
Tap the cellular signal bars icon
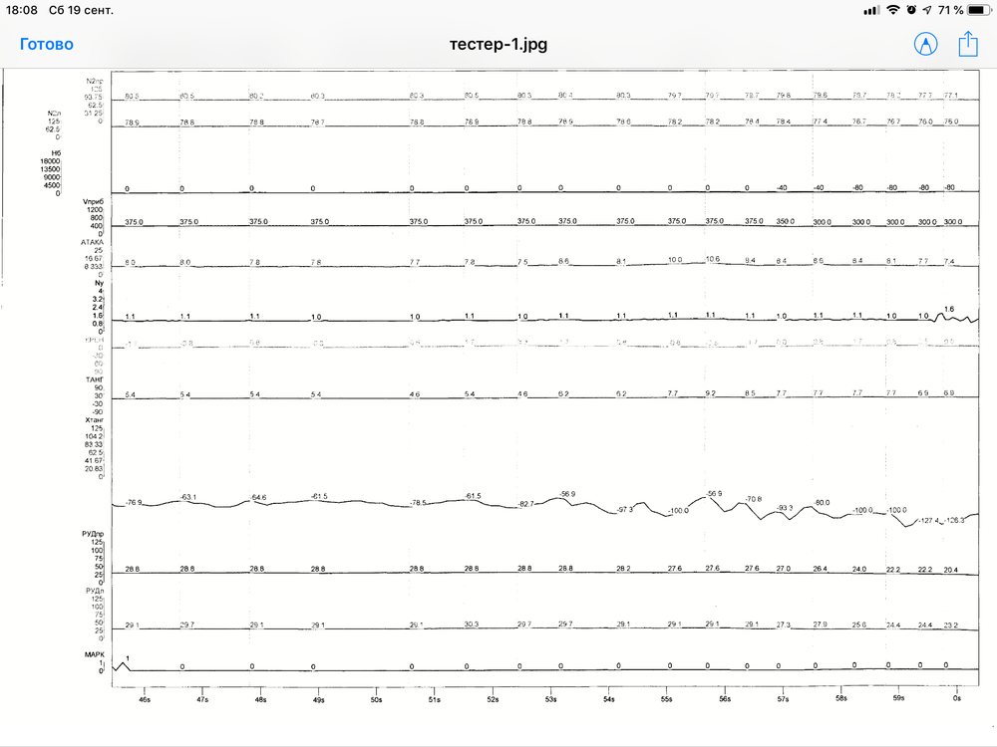click(x=871, y=10)
